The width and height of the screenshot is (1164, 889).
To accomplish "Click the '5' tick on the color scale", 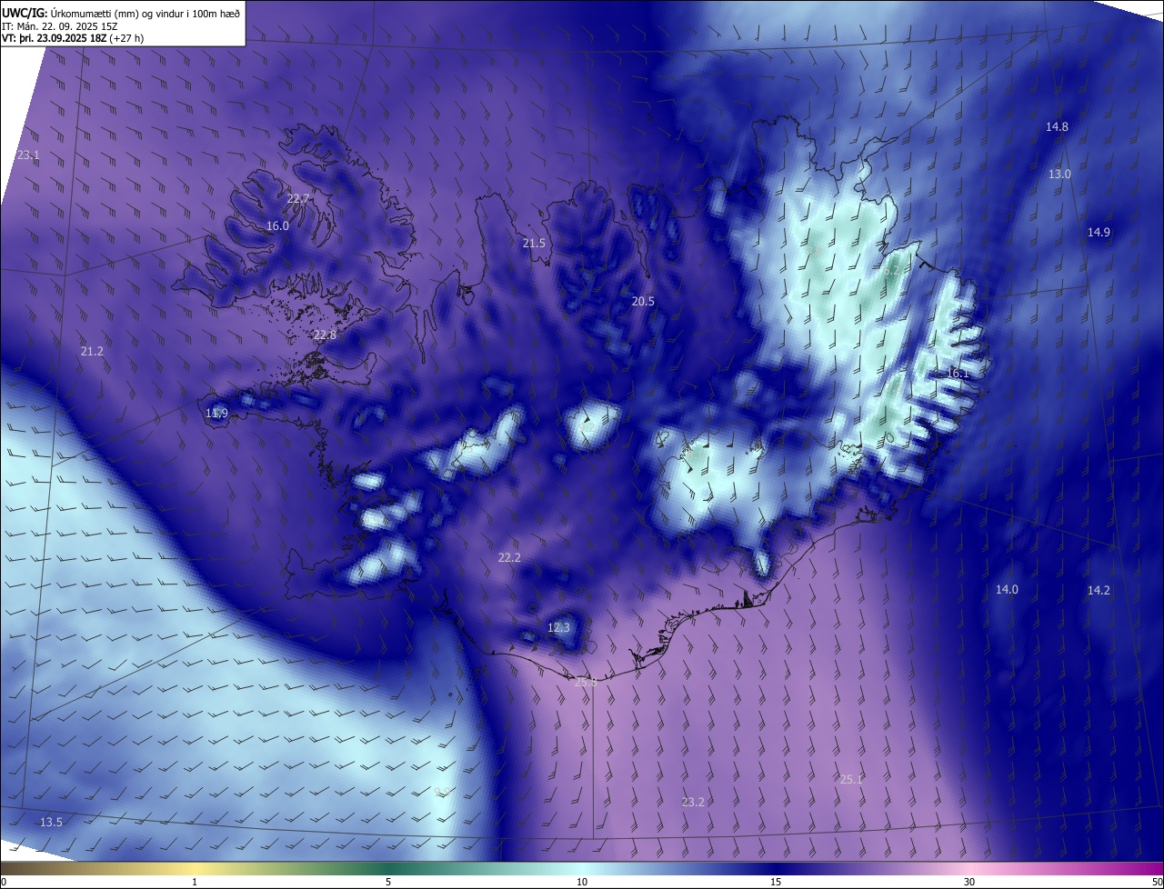I will point(388,882).
